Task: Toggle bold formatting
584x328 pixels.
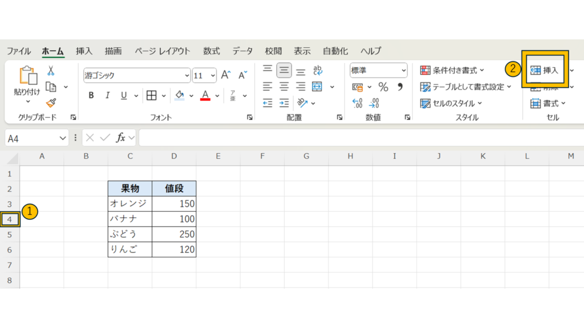Action: click(91, 96)
